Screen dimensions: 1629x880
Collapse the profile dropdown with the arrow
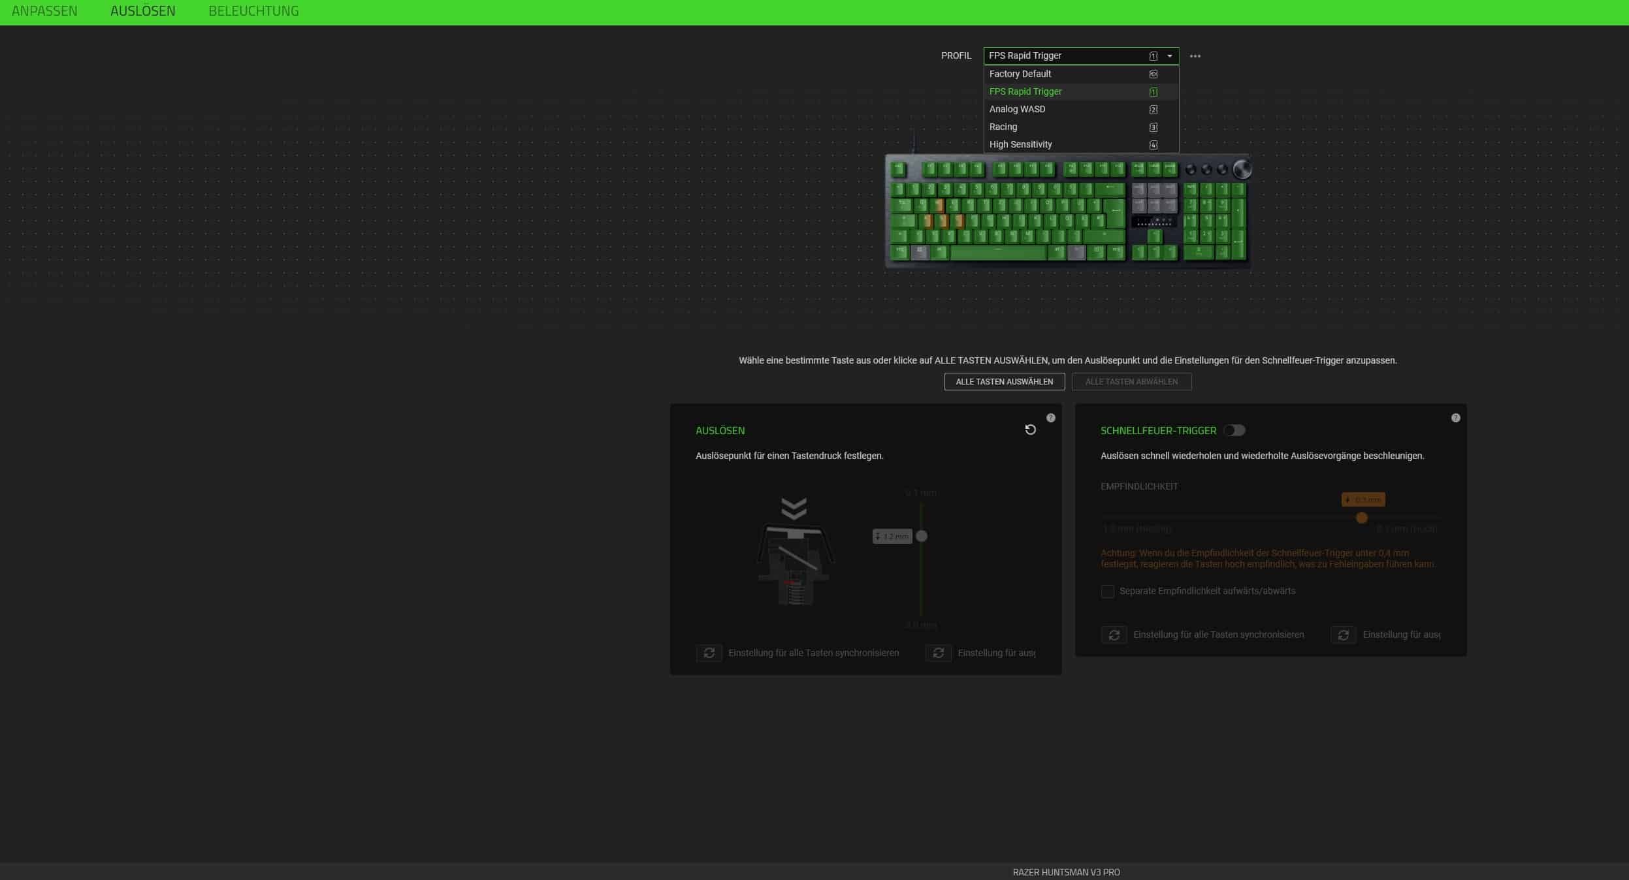click(1169, 56)
